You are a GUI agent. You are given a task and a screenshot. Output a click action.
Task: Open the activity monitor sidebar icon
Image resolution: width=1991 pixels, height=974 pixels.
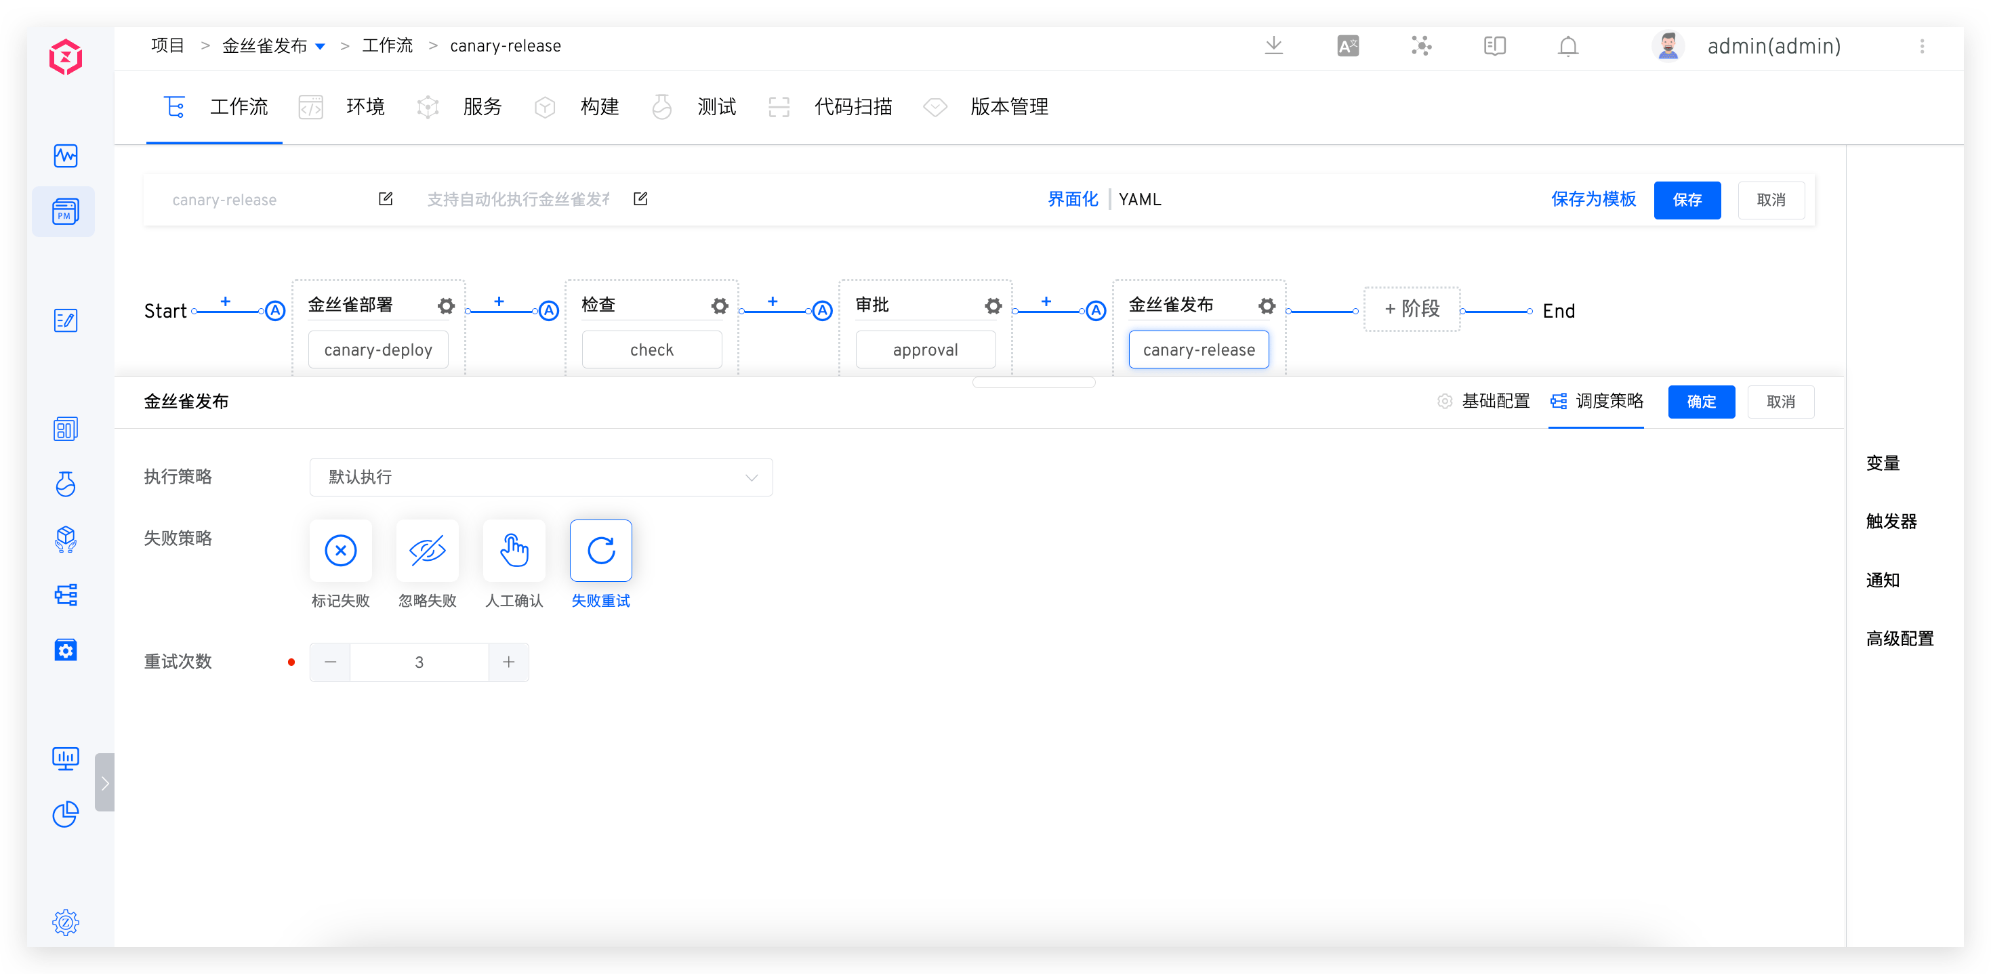[66, 156]
